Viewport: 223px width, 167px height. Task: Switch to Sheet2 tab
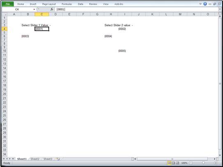click(x=35, y=159)
